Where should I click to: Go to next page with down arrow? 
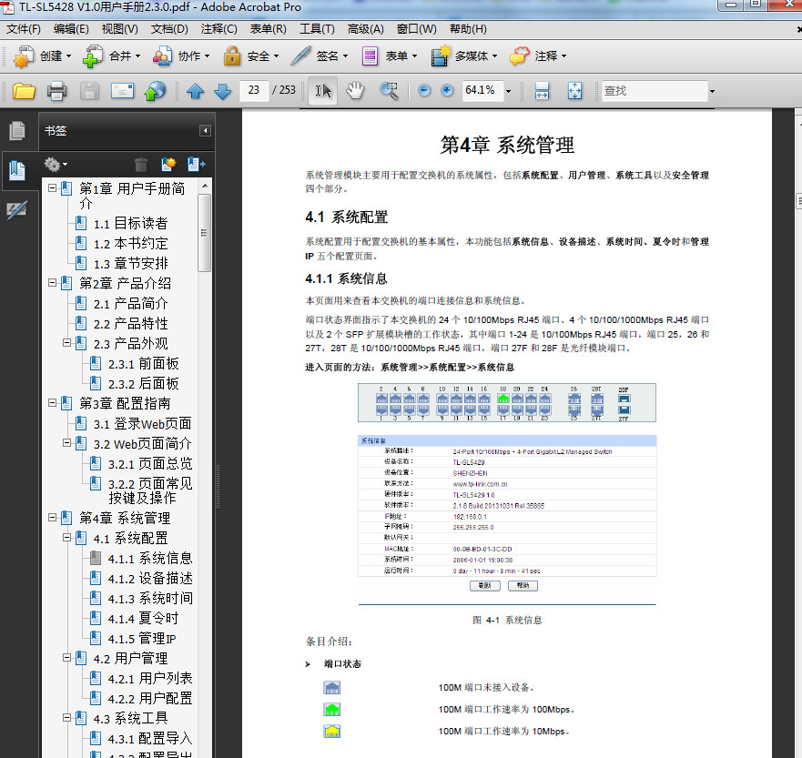coord(222,92)
